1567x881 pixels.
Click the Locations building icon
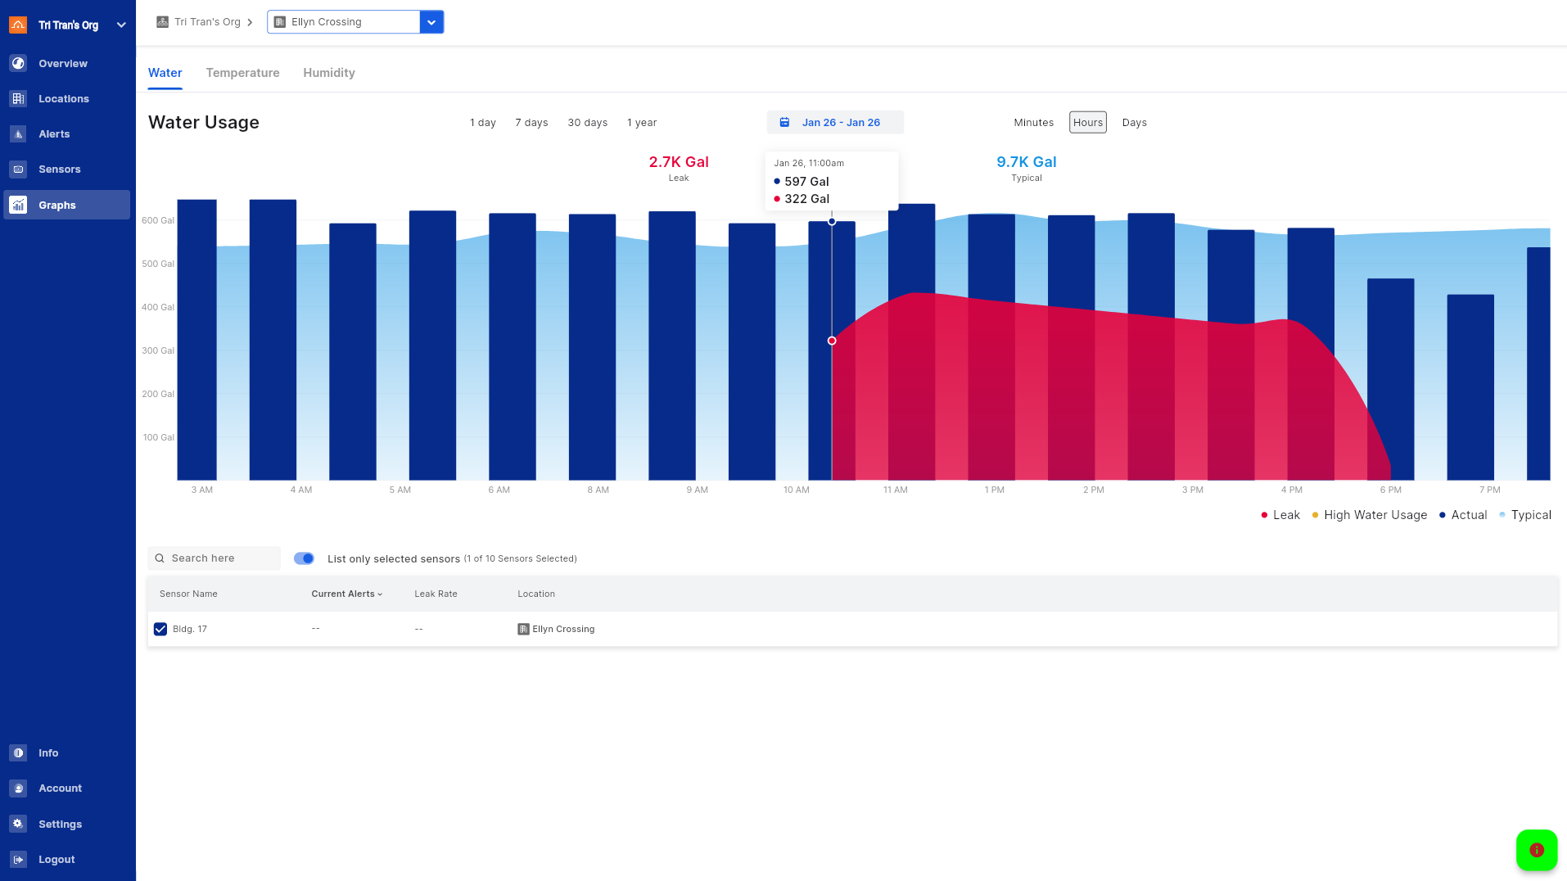pos(18,98)
